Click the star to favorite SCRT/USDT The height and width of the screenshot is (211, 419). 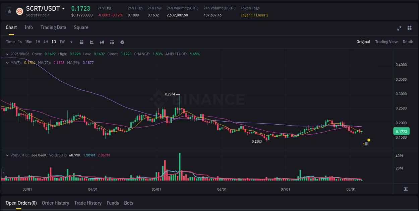point(9,11)
